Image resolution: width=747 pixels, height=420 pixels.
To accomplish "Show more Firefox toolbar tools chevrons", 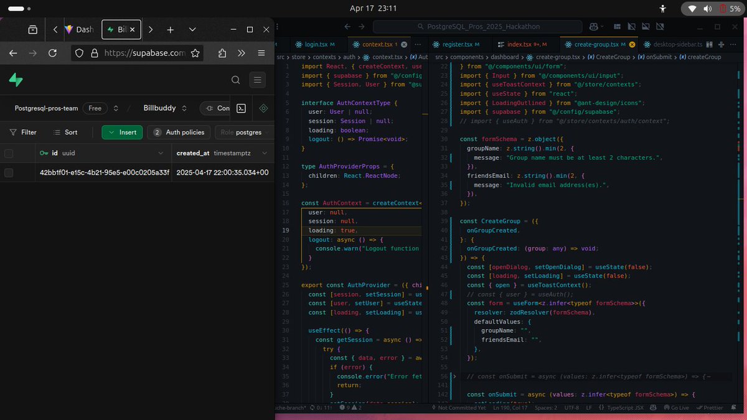I will (242, 53).
